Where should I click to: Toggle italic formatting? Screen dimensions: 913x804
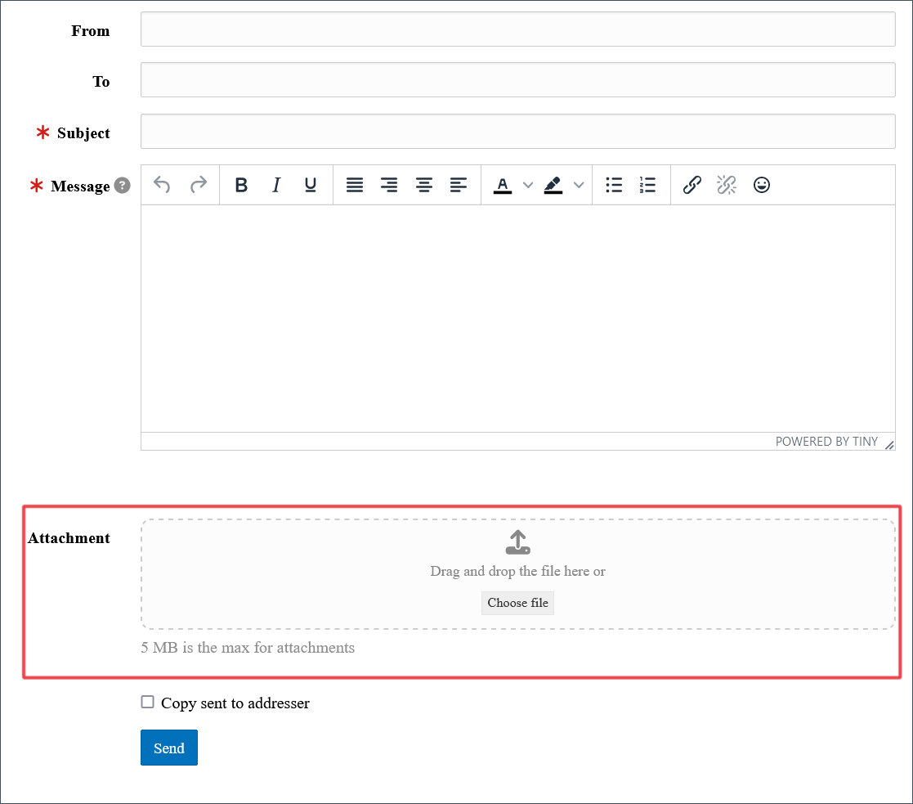click(276, 186)
